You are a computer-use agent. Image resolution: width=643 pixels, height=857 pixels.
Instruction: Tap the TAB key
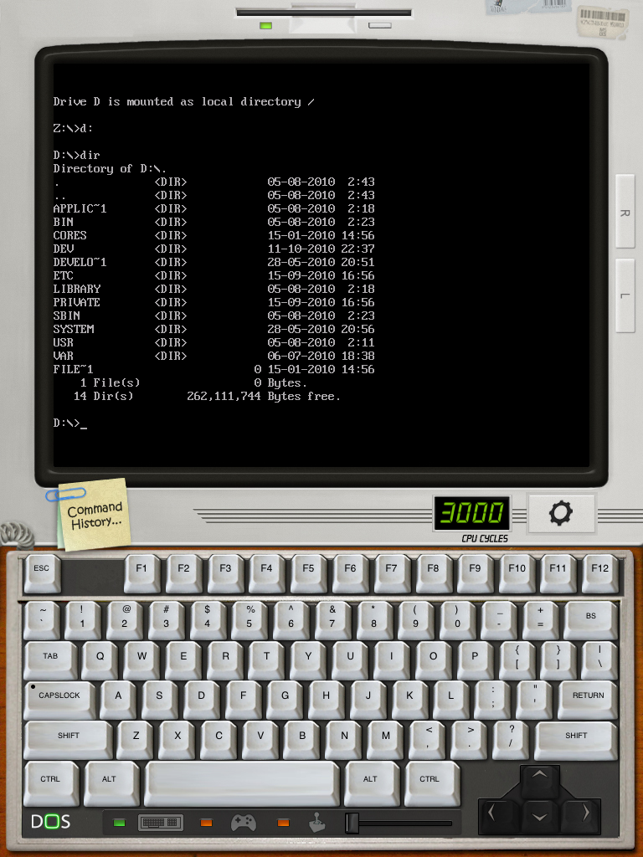click(x=50, y=659)
